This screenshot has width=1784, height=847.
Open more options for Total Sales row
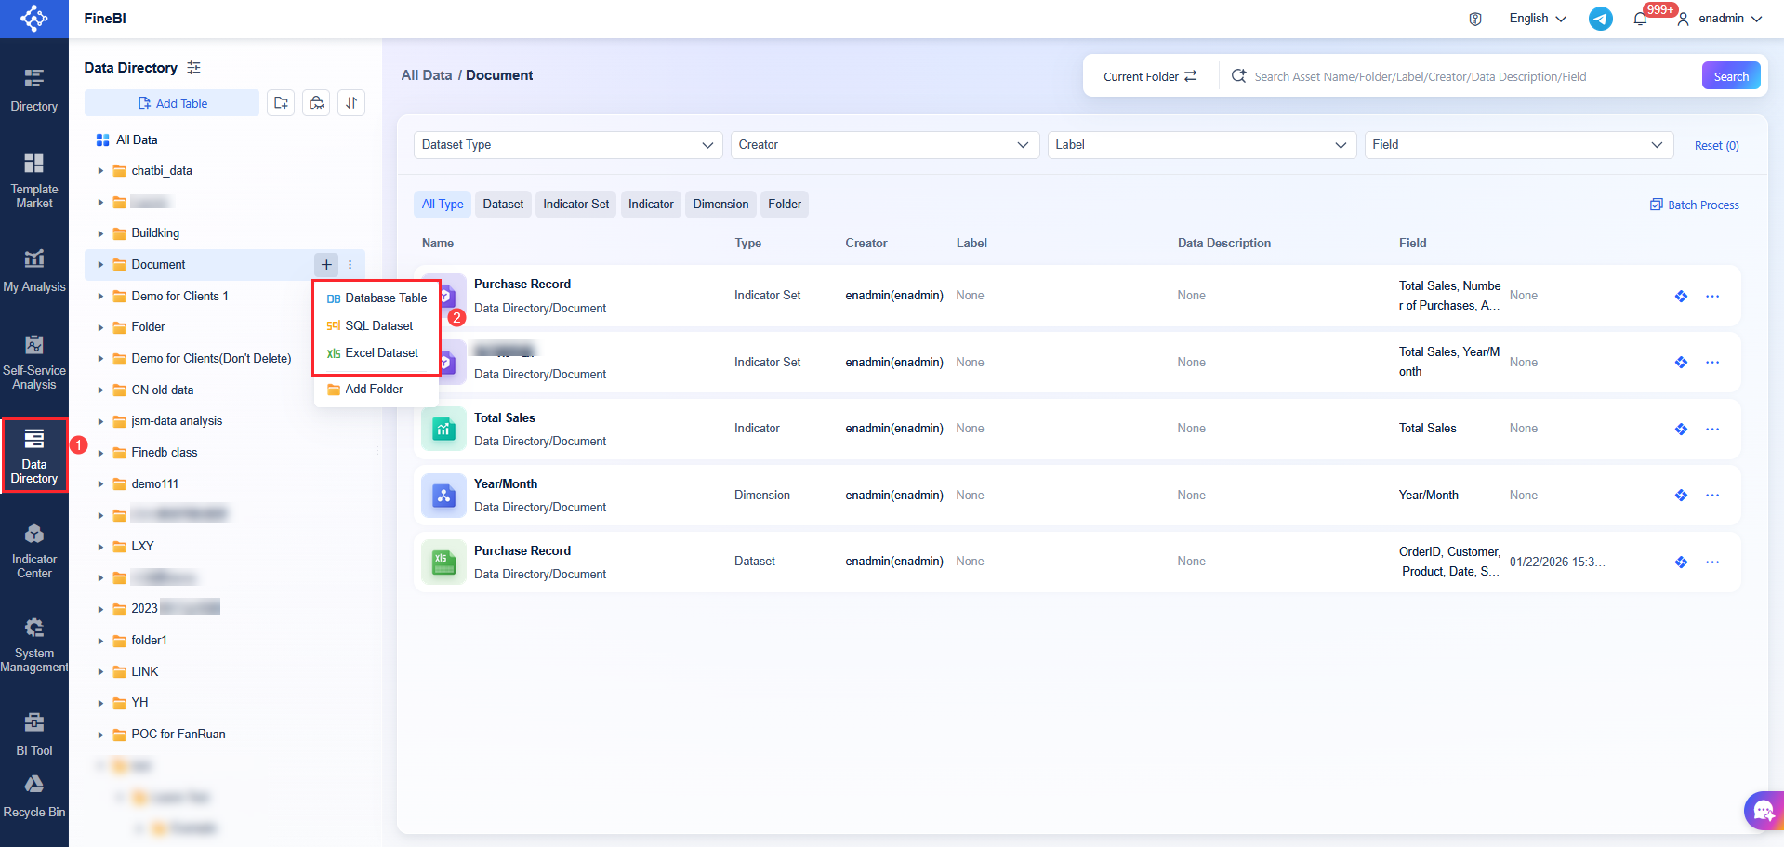click(x=1712, y=429)
